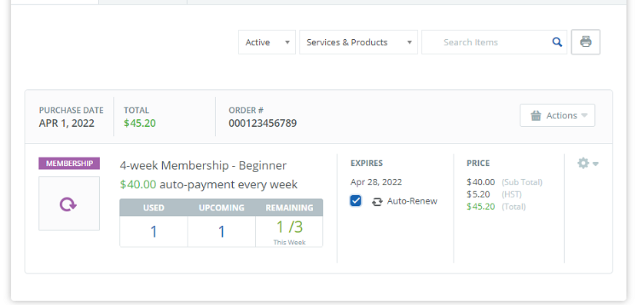638x305 pixels.
Task: Click the Auto-Renew label text
Action: pyautogui.click(x=412, y=201)
